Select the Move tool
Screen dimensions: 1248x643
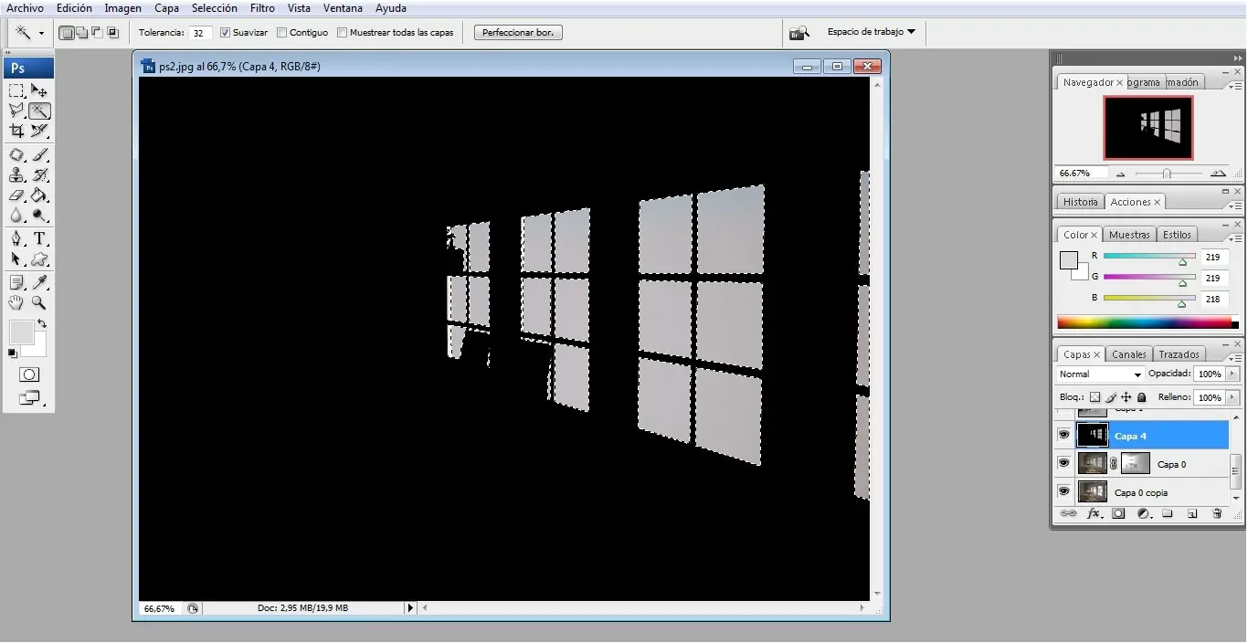click(x=39, y=90)
